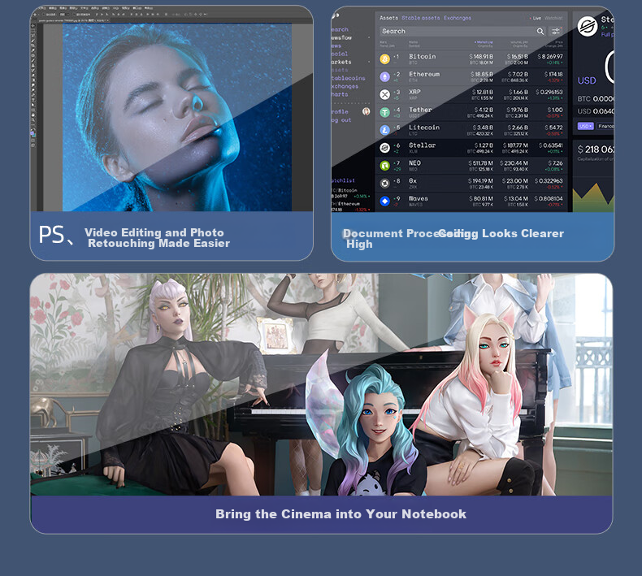Click the 0x coin icon
The image size is (642, 576).
coord(385,184)
